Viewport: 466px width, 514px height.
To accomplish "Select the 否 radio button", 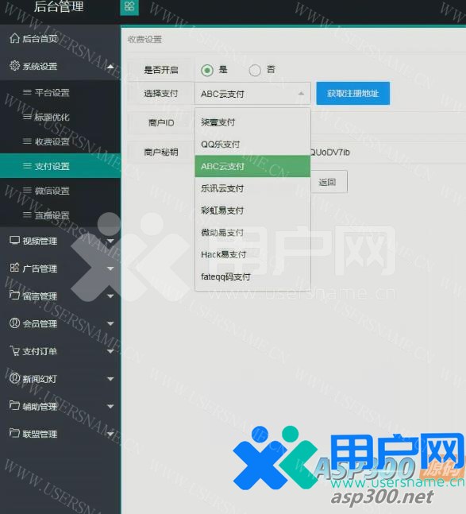I will 255,70.
